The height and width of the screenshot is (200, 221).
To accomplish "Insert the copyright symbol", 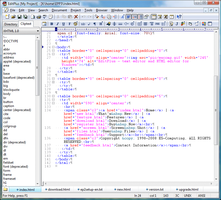I will coord(132,24).
